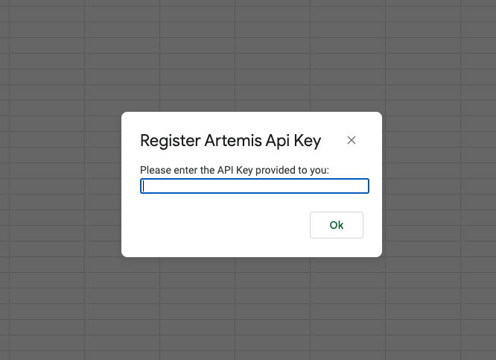The image size is (496, 360).
Task: Close the Register Artemis Api Key dialog
Action: coord(351,140)
